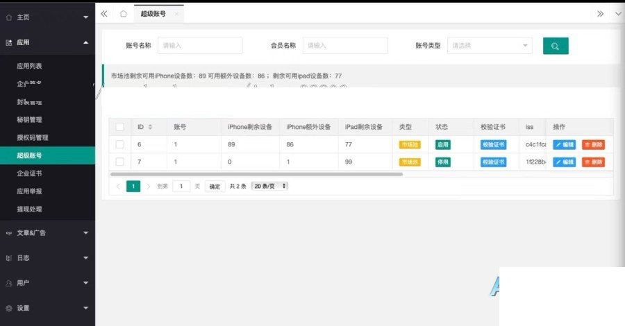Sort table by ID column arrows
The image size is (625, 326).
click(x=150, y=128)
